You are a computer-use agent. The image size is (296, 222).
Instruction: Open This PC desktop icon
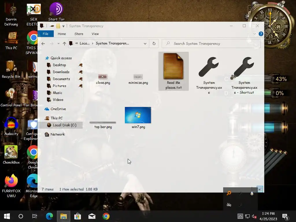point(11,40)
